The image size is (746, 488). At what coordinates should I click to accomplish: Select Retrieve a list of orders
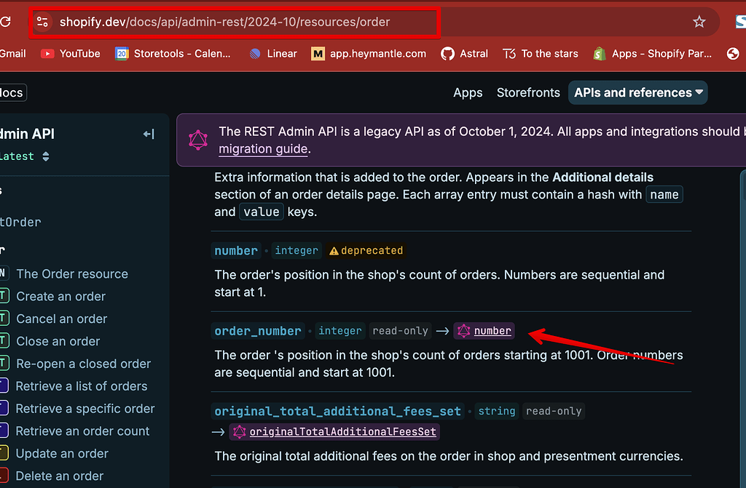click(x=82, y=386)
